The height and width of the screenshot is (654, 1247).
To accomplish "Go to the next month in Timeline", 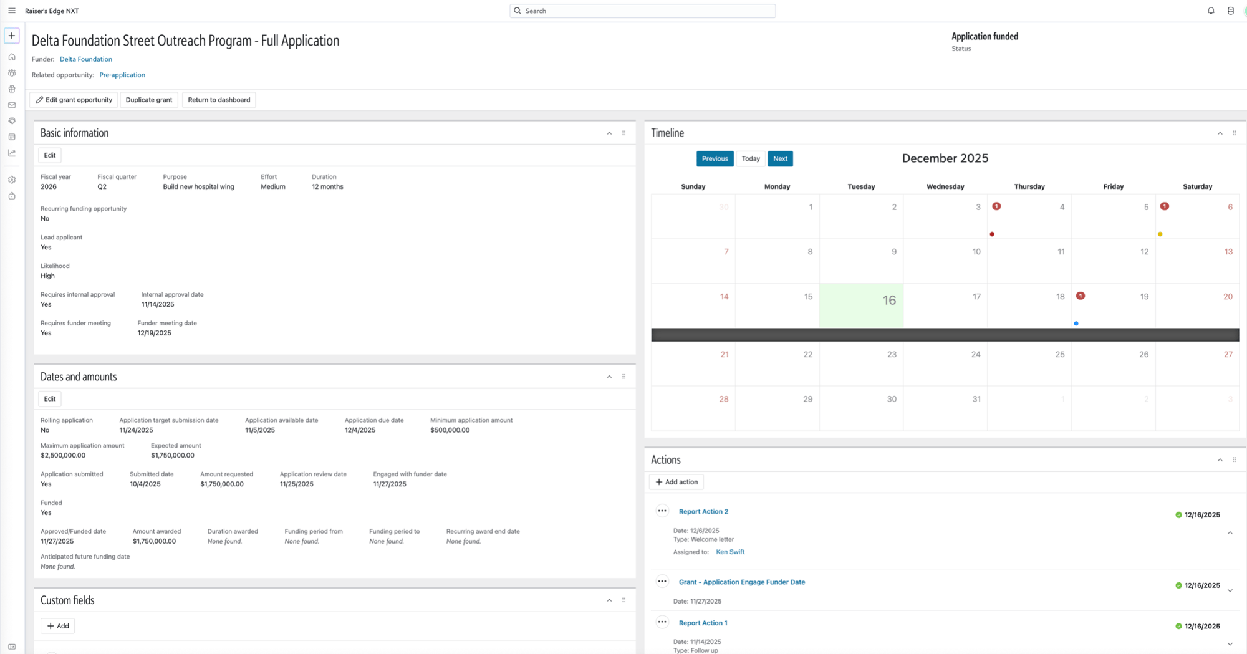I will [780, 159].
